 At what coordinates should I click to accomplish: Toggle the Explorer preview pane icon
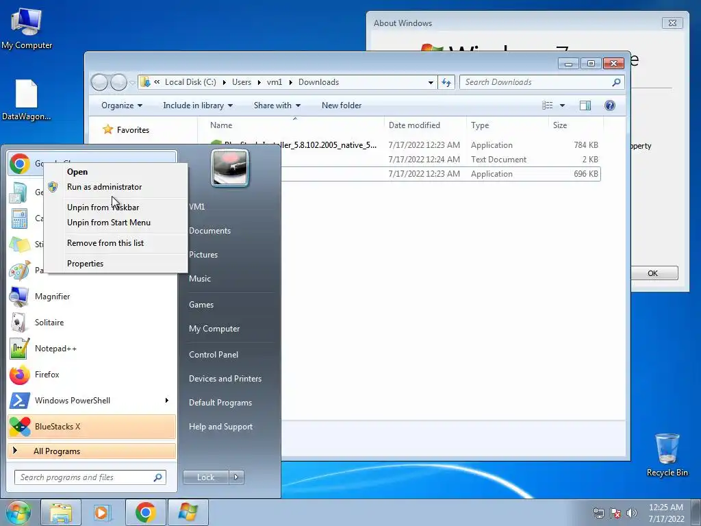coord(585,105)
